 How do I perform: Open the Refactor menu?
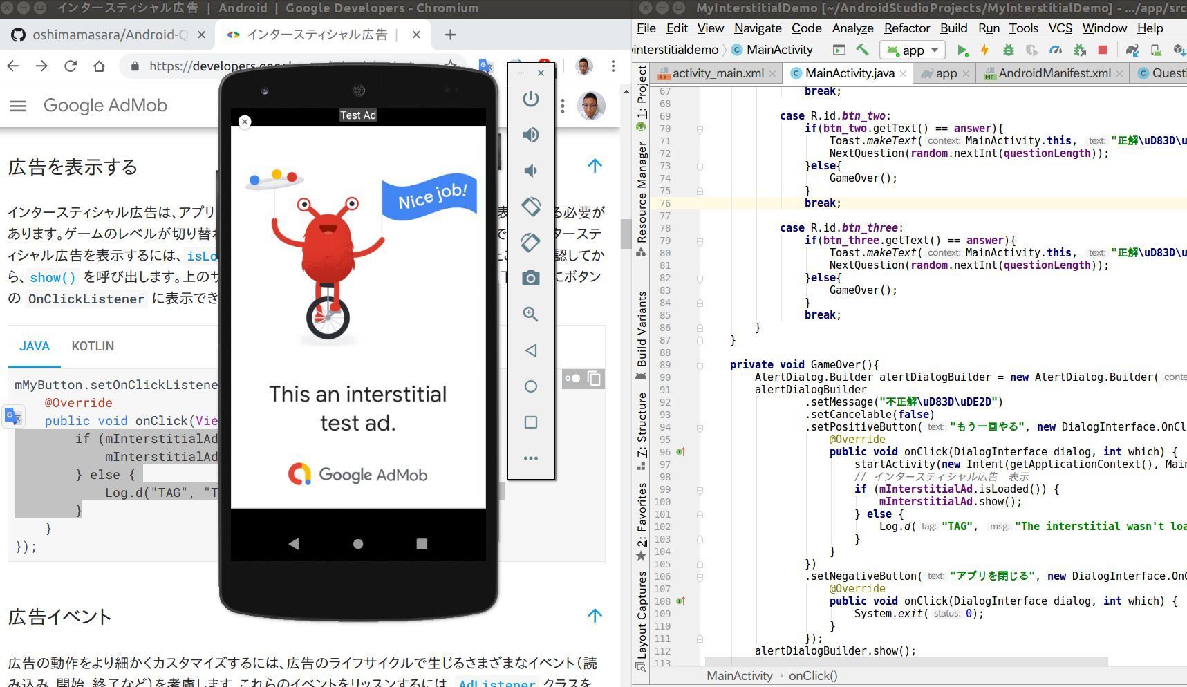pos(906,28)
